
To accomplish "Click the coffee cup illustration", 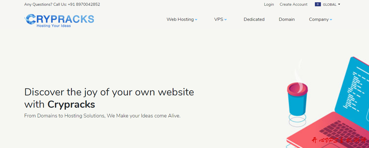I will tap(297, 99).
